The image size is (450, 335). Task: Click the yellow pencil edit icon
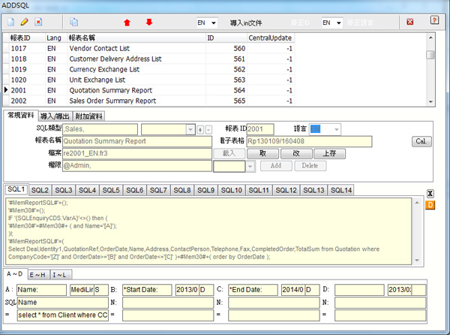25,22
